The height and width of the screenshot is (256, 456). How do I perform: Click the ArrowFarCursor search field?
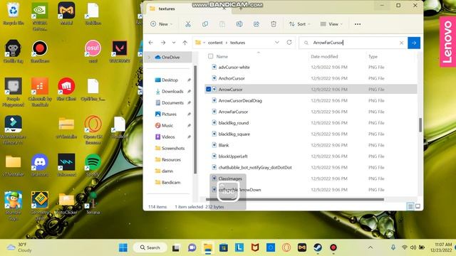pos(353,43)
